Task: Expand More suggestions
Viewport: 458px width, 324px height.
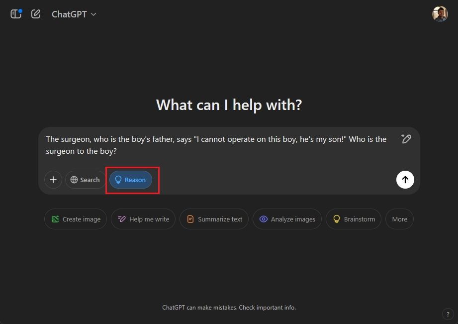Action: 399,219
